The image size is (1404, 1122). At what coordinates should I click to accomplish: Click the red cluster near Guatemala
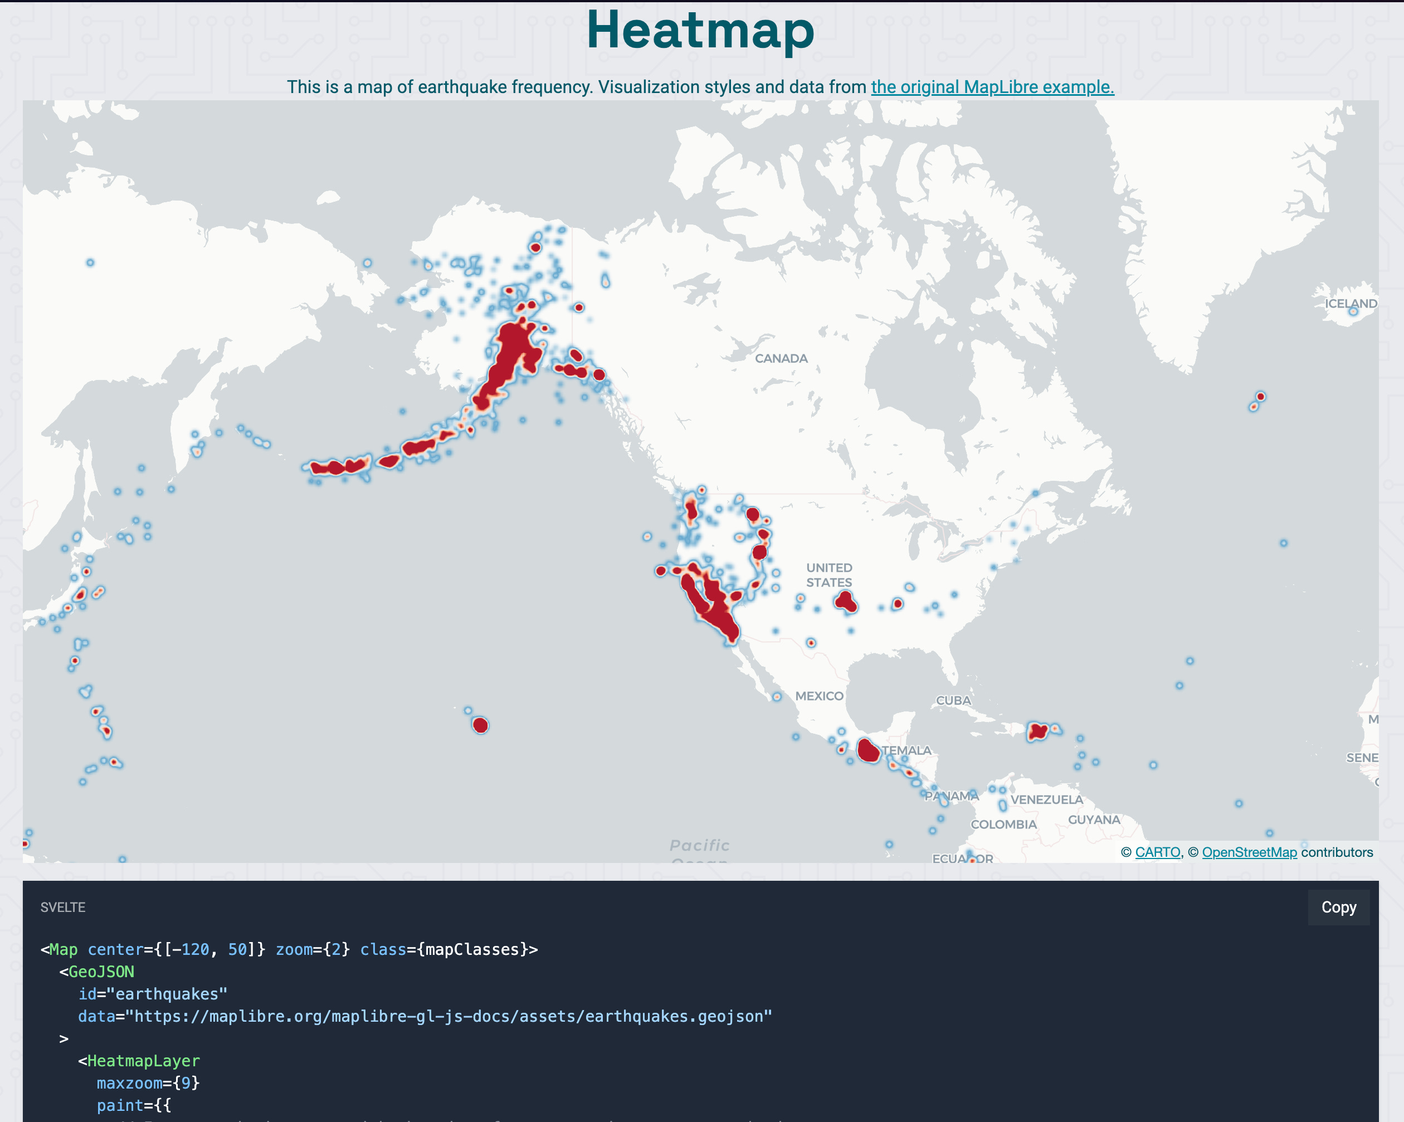[x=869, y=750]
